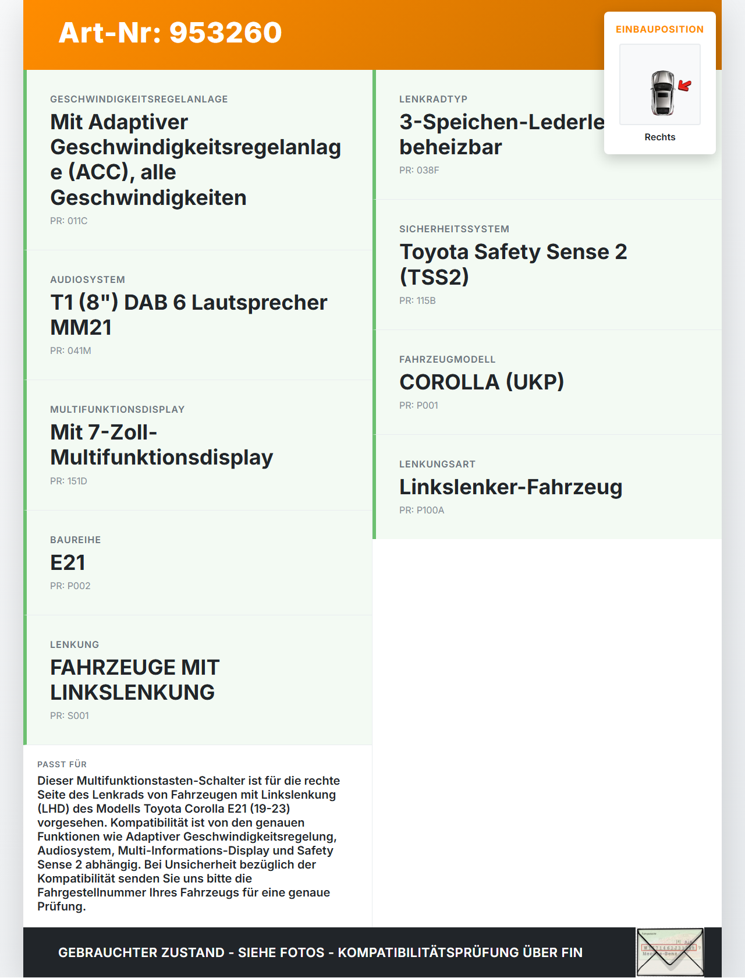Select the Fahrzeuge mit Linkslenkung card
Image resolution: width=745 pixels, height=978 pixels.
198,679
